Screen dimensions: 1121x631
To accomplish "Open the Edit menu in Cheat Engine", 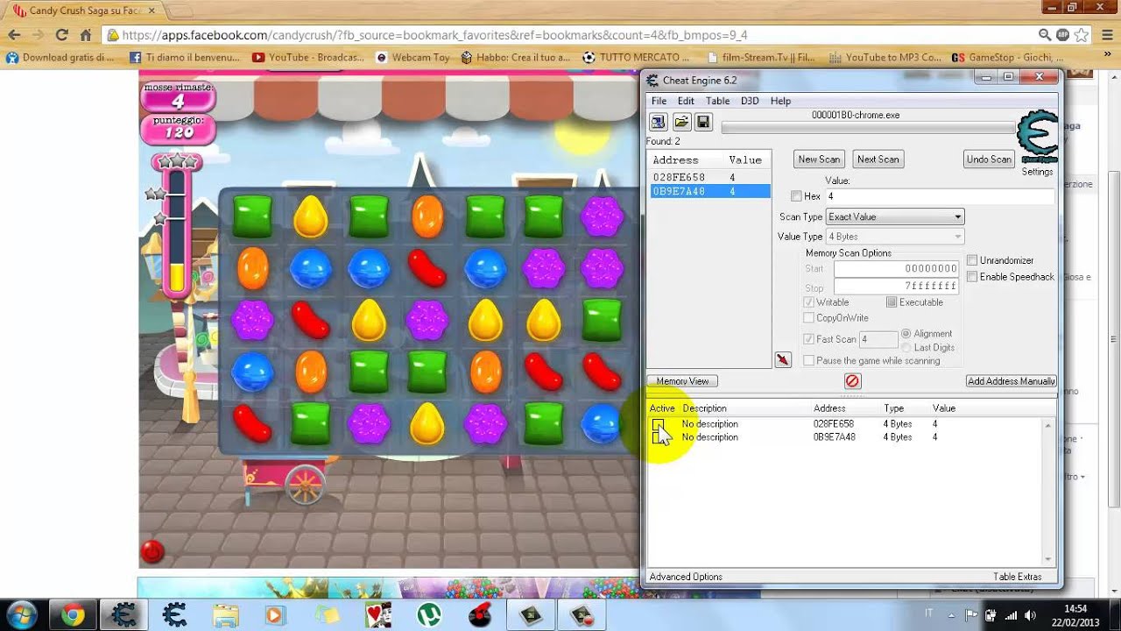I will (x=686, y=101).
